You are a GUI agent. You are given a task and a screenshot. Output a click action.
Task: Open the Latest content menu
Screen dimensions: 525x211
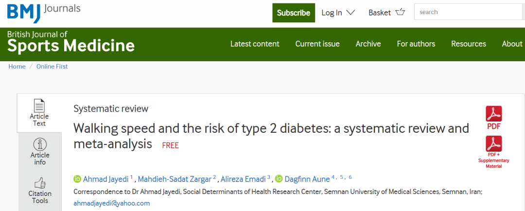[255, 44]
